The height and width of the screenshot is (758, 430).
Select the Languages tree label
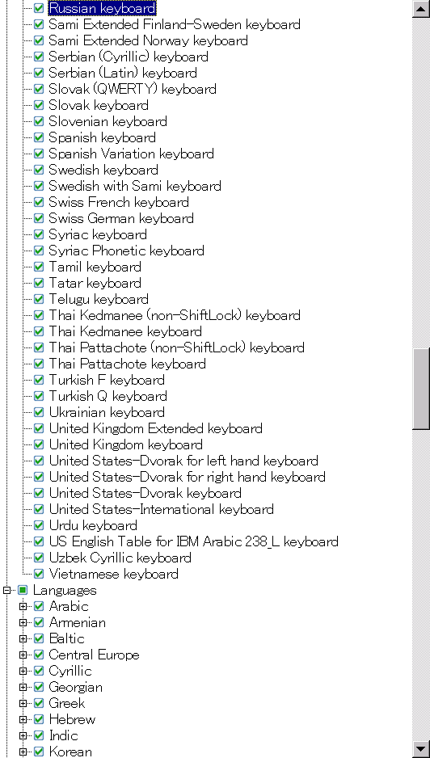point(65,590)
